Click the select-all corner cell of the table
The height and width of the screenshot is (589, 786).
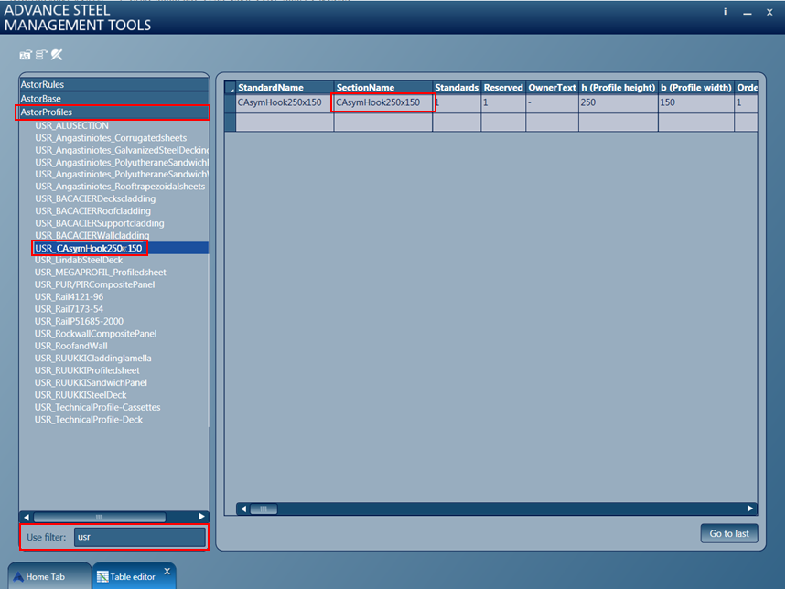click(230, 87)
